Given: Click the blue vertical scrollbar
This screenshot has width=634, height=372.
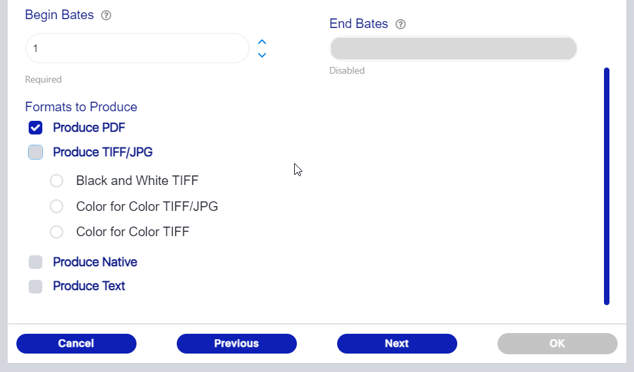Looking at the screenshot, I should pos(607,186).
